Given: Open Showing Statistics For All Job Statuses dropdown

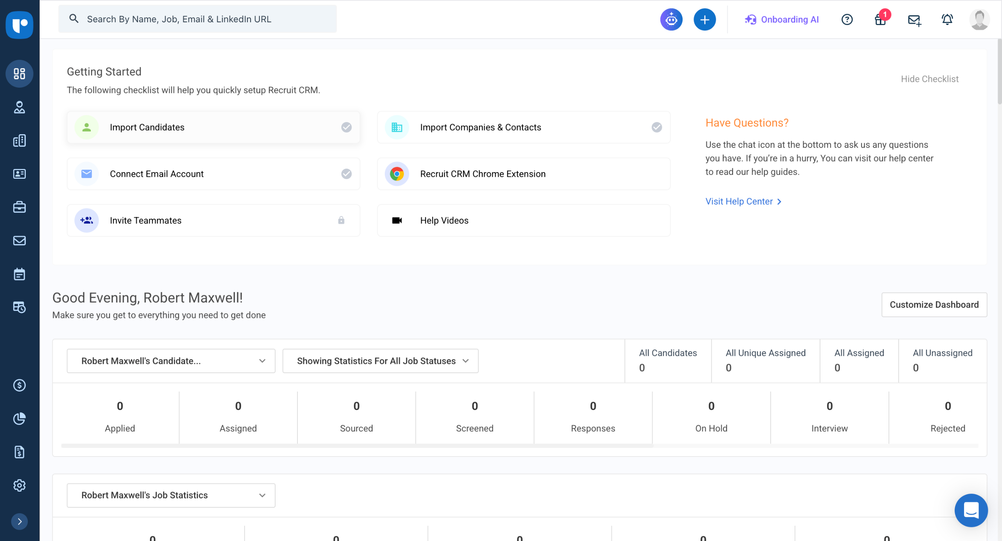Looking at the screenshot, I should pos(380,361).
